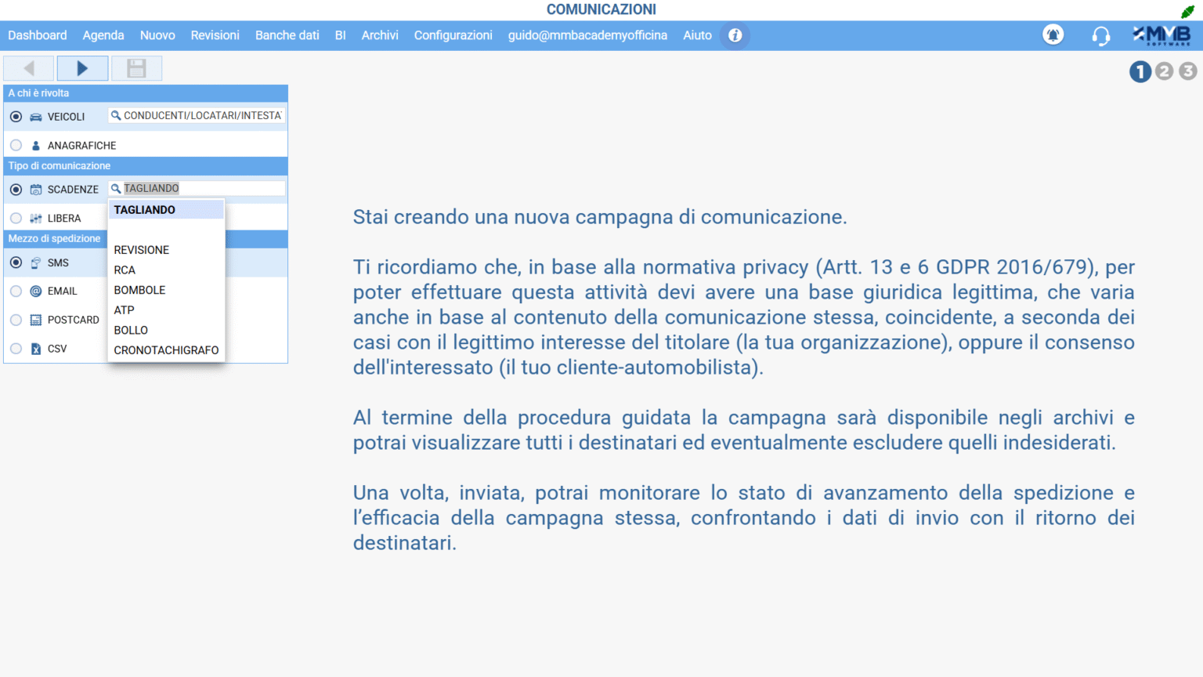
Task: Select the CSV export radio option
Action: click(16, 349)
